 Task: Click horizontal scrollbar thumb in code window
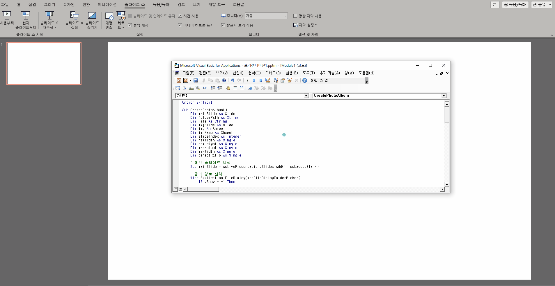[x=203, y=189]
